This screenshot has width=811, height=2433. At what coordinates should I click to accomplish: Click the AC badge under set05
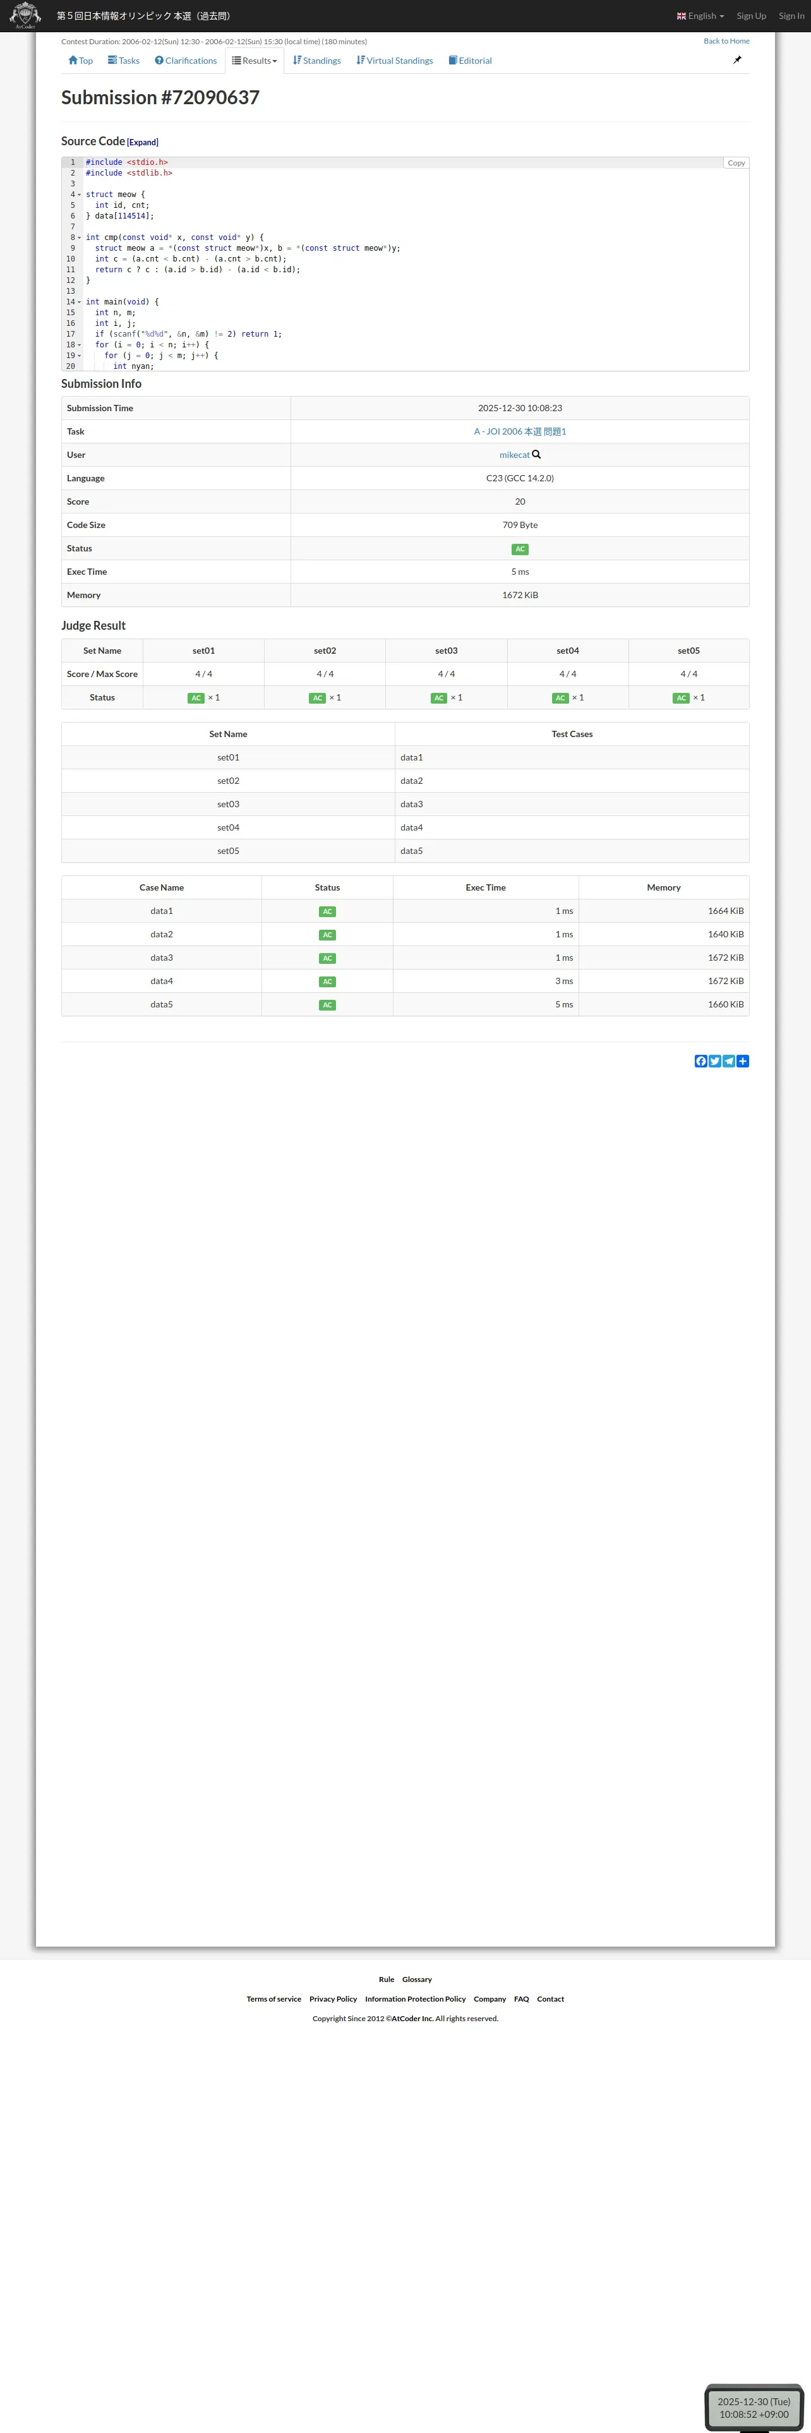682,699
